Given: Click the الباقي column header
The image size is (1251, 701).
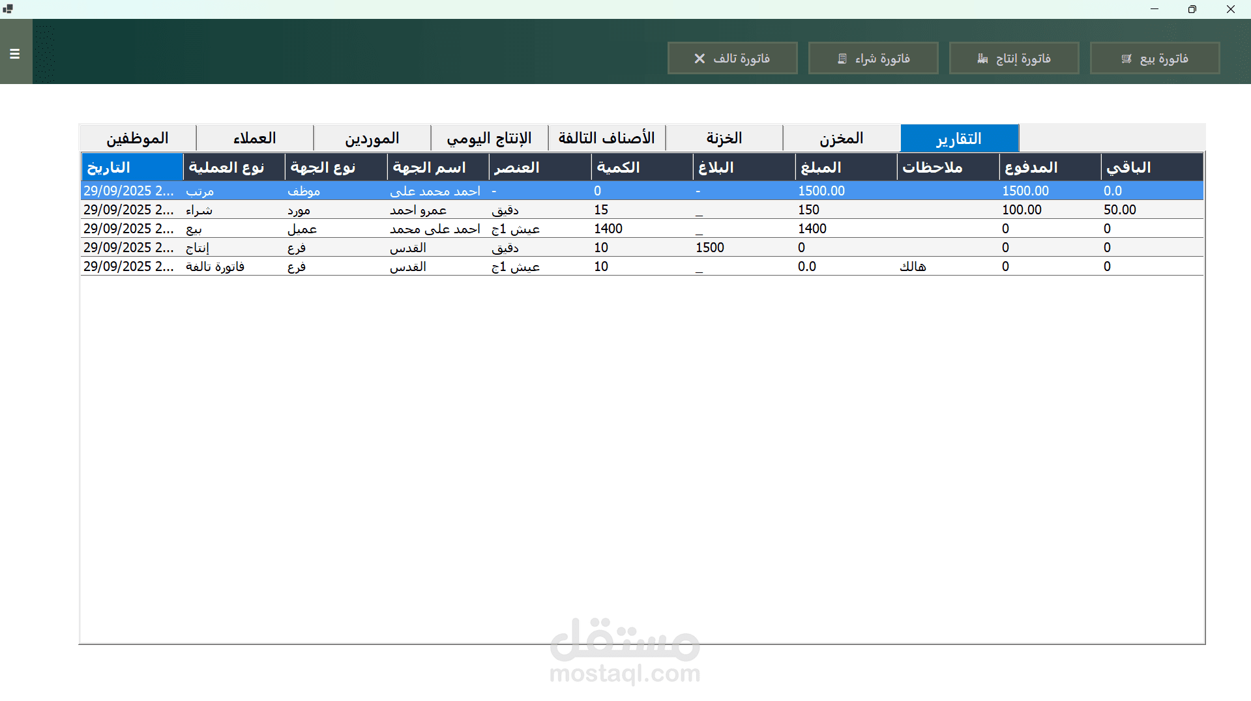Looking at the screenshot, I should 1153,167.
